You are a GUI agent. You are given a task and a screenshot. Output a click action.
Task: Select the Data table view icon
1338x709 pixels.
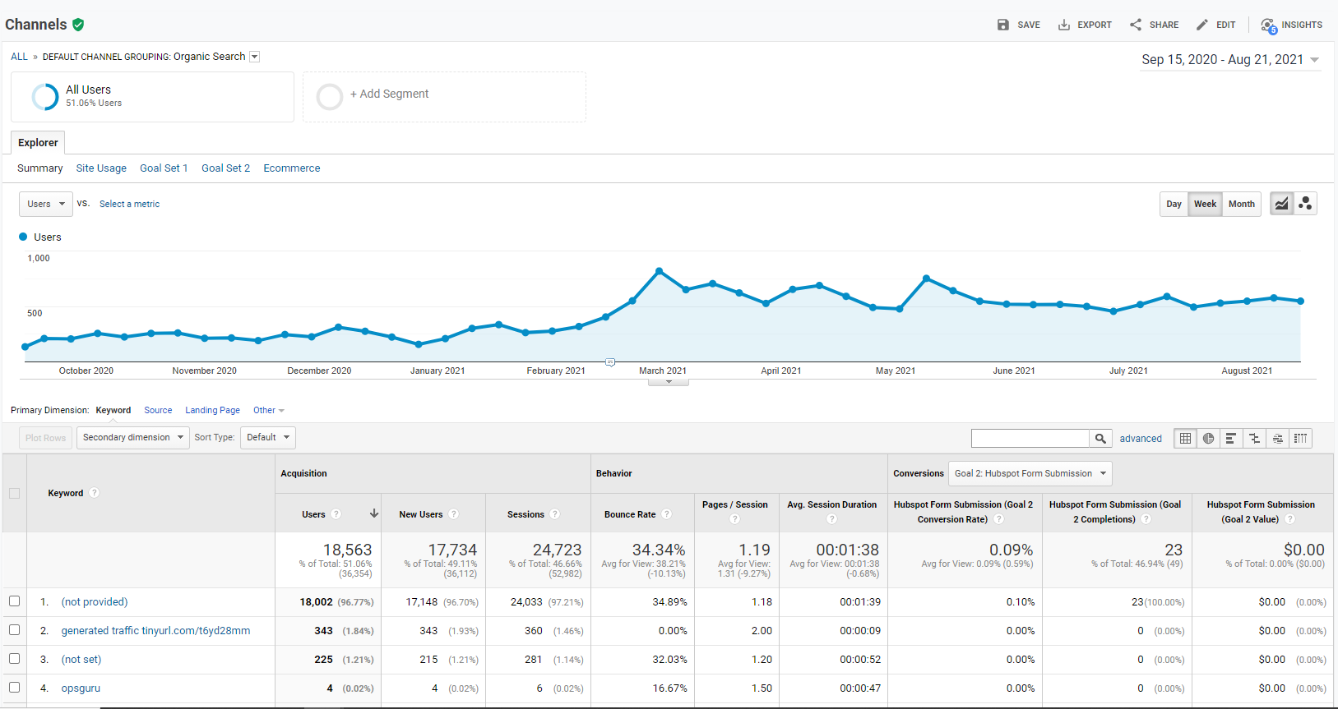1185,439
